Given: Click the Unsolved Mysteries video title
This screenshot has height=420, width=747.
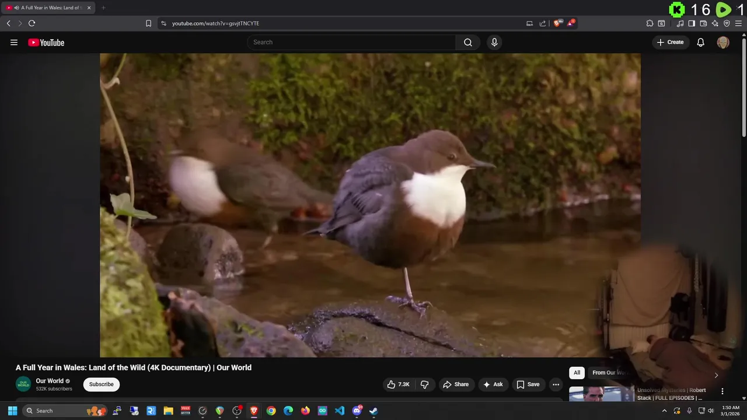Looking at the screenshot, I should (671, 394).
